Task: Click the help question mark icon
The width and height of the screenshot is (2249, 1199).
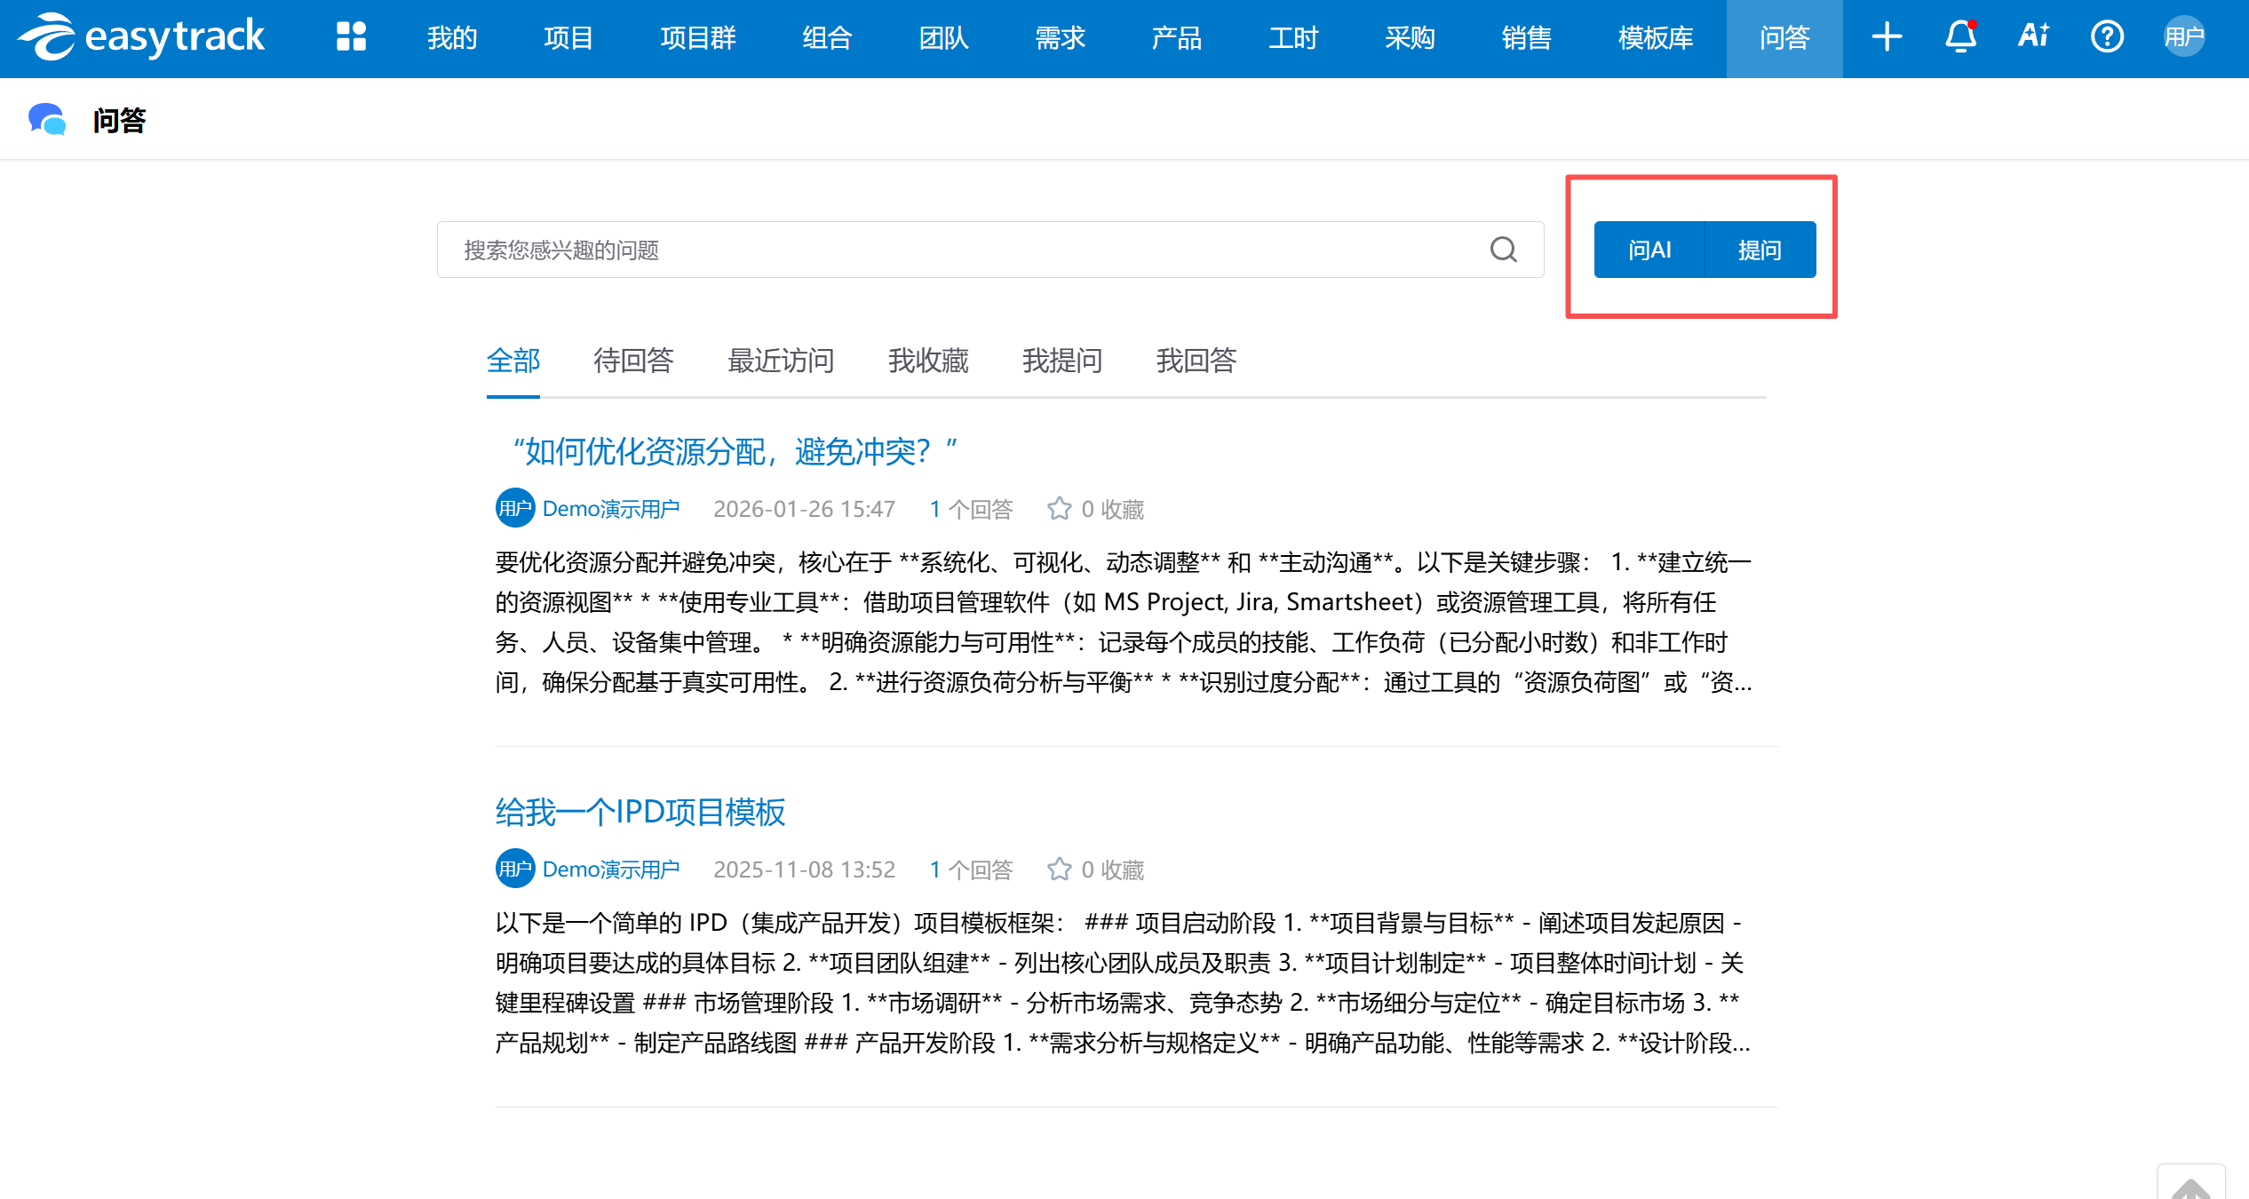Action: coord(2107,37)
